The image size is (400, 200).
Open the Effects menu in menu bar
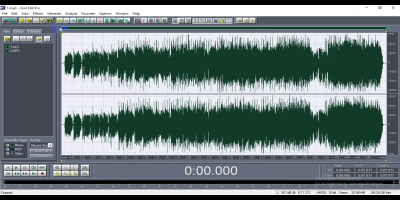[x=38, y=13]
